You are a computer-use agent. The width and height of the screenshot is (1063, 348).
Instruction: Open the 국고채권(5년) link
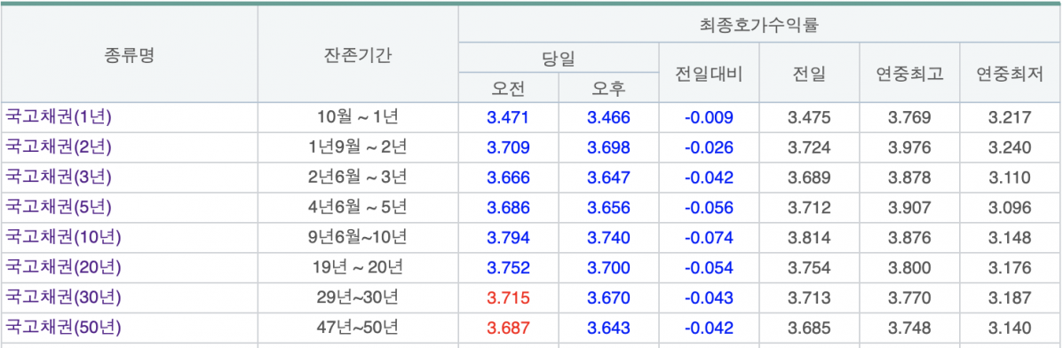59,207
